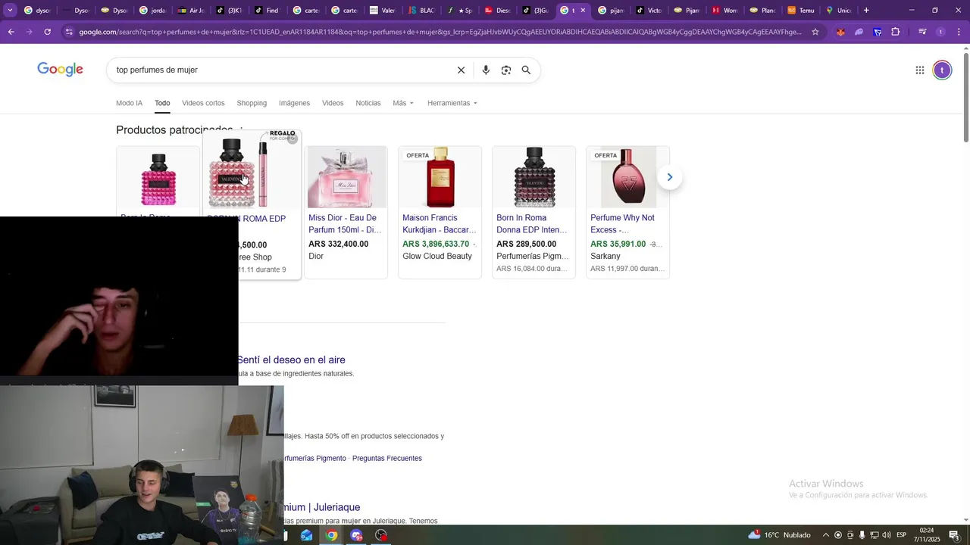Click the Glow Cloud Beauty seller name
Viewport: 970px width, 545px height.
(437, 256)
